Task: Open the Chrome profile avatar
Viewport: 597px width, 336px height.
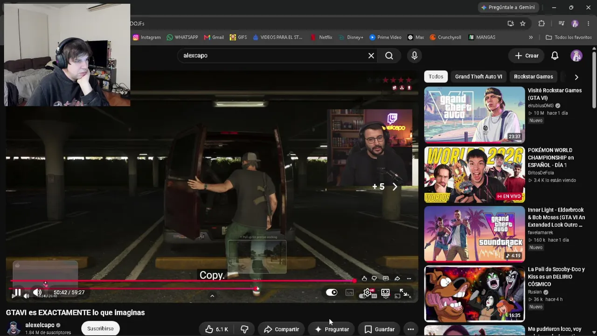Action: coord(575,23)
